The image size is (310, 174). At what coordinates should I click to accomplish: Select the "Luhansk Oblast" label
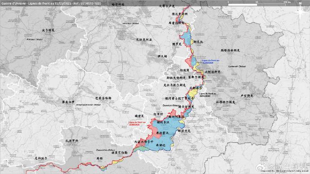pyautogui.click(x=237, y=66)
